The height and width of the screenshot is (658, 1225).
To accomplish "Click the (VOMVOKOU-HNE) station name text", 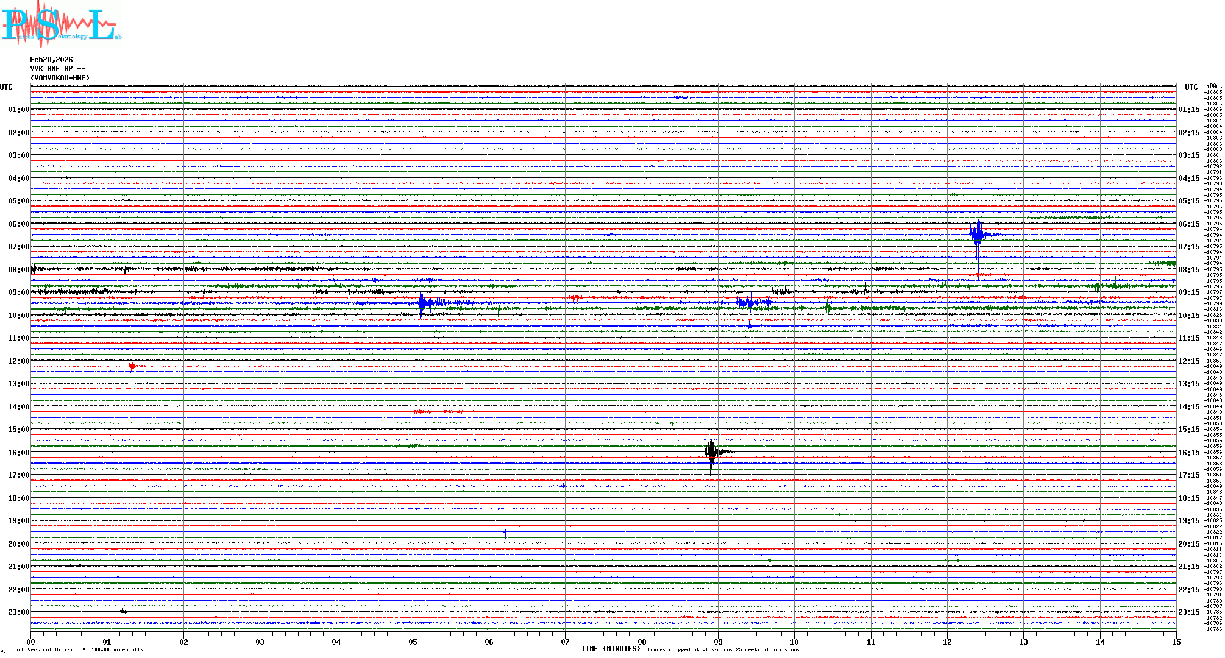I will (60, 78).
